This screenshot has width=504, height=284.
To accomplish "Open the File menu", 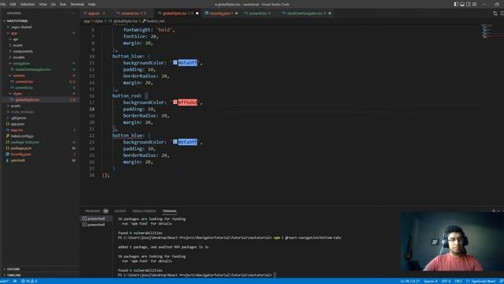I will coord(3,4).
